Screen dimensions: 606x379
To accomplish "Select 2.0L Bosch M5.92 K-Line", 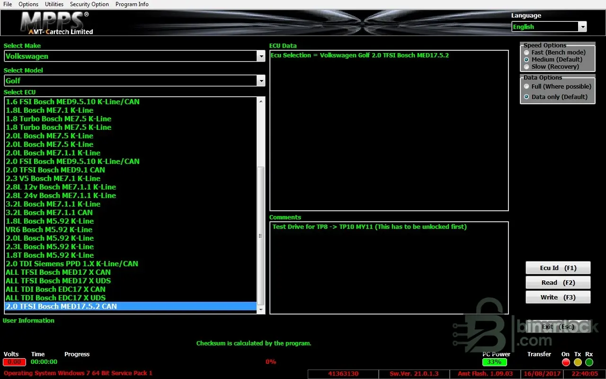I will [x=131, y=238].
